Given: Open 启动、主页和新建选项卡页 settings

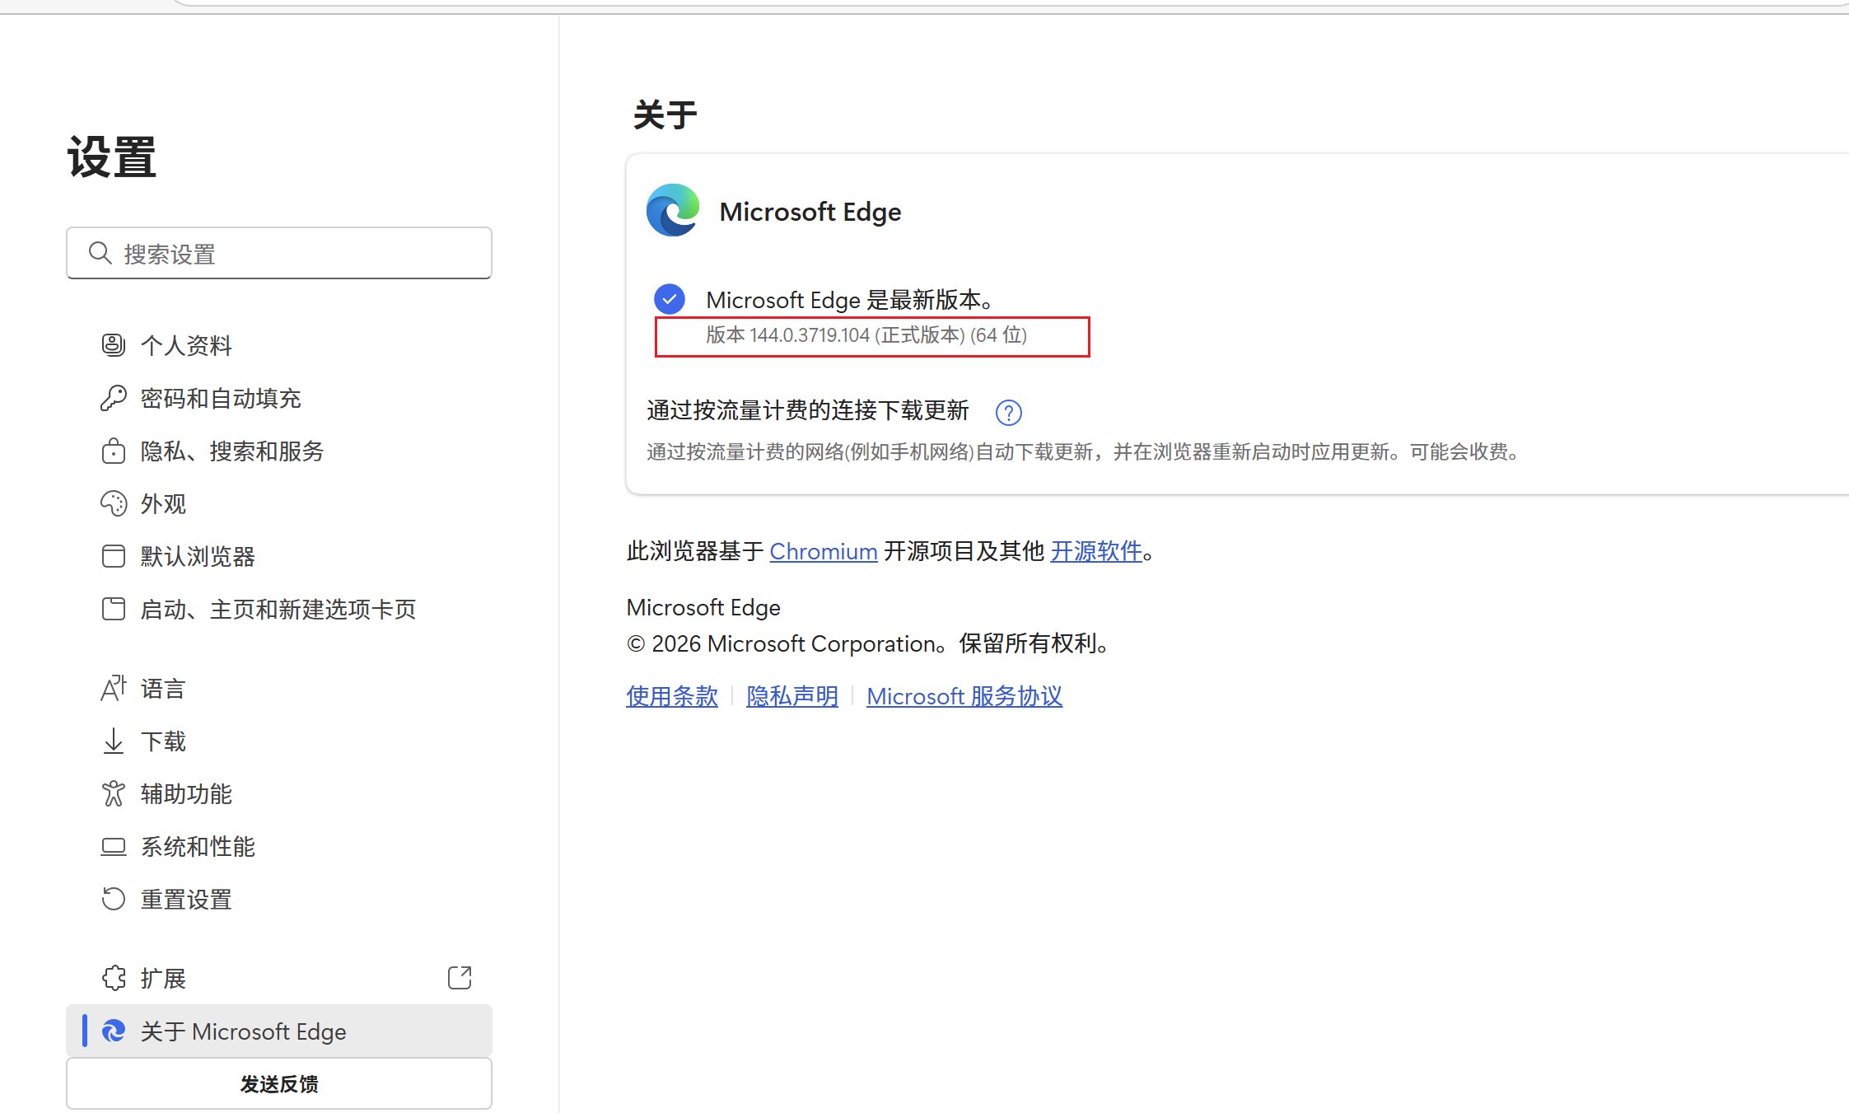Looking at the screenshot, I should point(278,609).
